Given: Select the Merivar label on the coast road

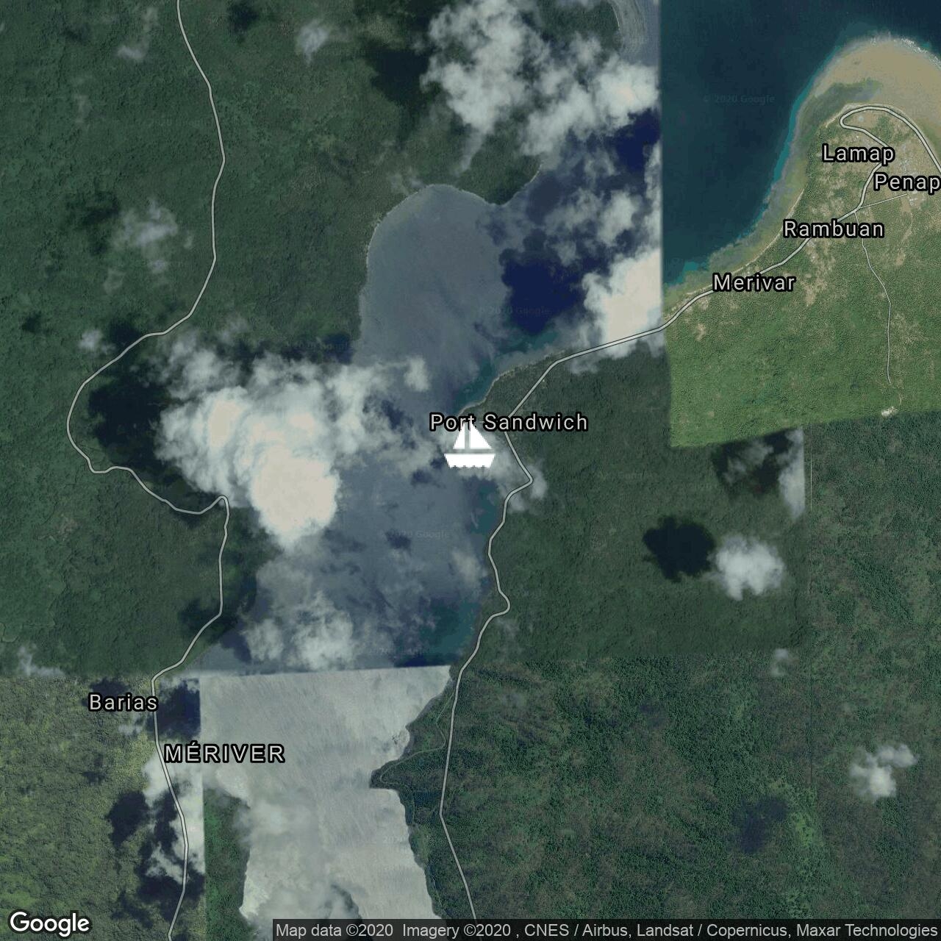Looking at the screenshot, I should (x=754, y=283).
